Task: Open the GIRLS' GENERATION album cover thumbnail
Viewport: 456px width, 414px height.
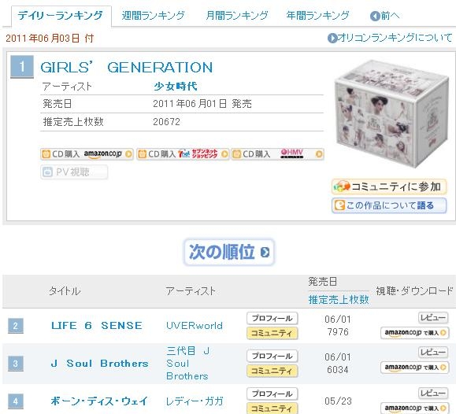Action: [391, 113]
